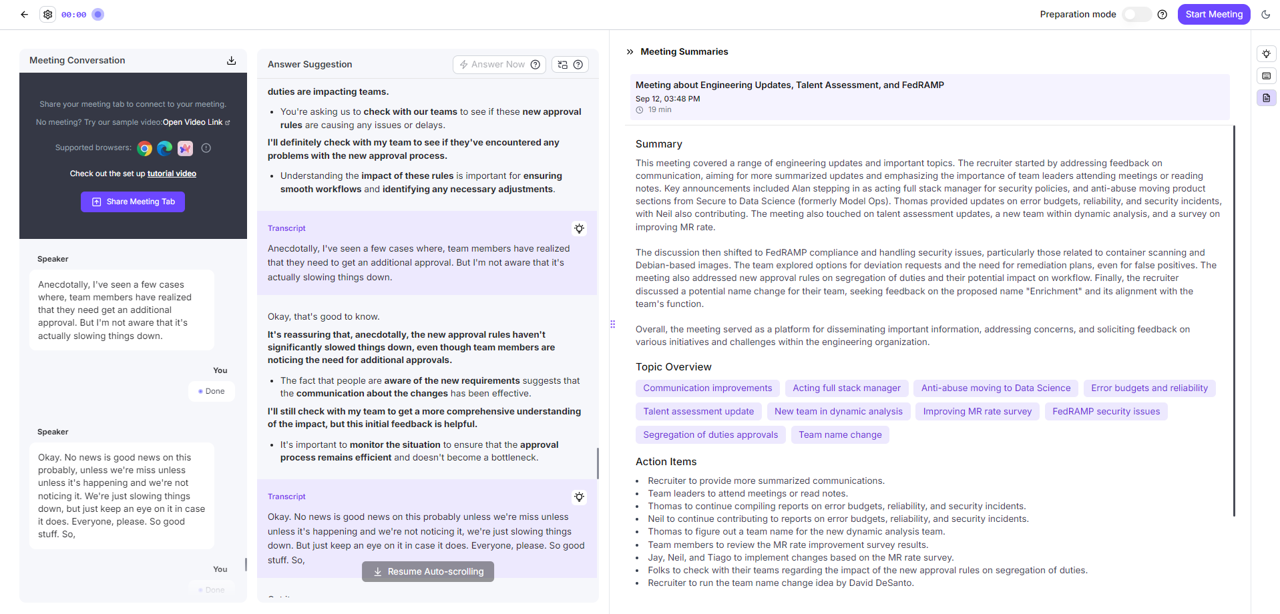Viewport: 1280px width, 614px height.
Task: Open the keyboard icon panel in sidebar
Action: [1266, 75]
